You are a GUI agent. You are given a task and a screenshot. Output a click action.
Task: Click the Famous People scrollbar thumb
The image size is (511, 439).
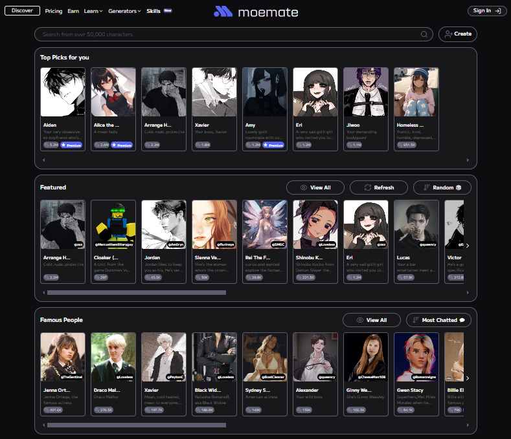137,425
